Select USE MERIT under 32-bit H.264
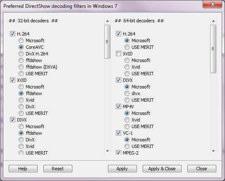Image resolution: width=225 pixels, height=181 pixels. pos(21,74)
